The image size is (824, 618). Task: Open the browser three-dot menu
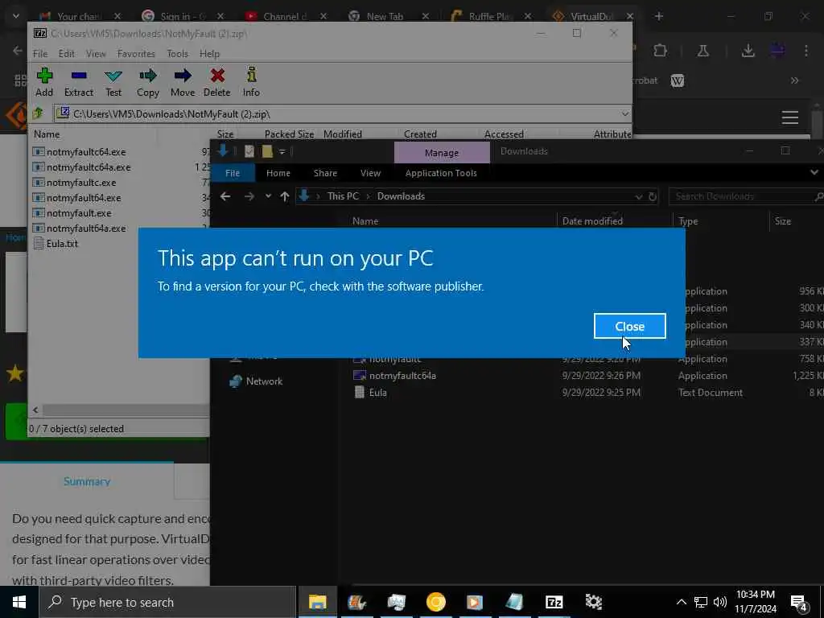[x=806, y=51]
